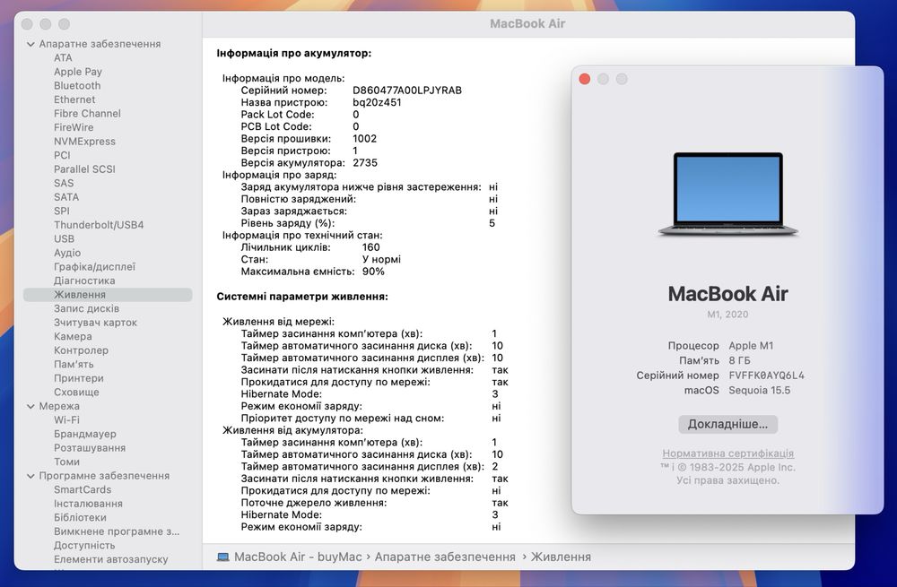Viewport: 897px width, 587px height.
Task: Select SAS in the sidebar
Action: tap(64, 183)
